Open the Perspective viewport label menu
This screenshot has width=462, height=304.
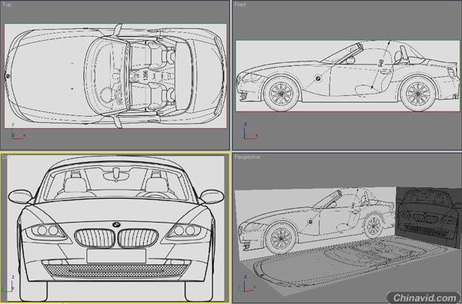(x=247, y=157)
